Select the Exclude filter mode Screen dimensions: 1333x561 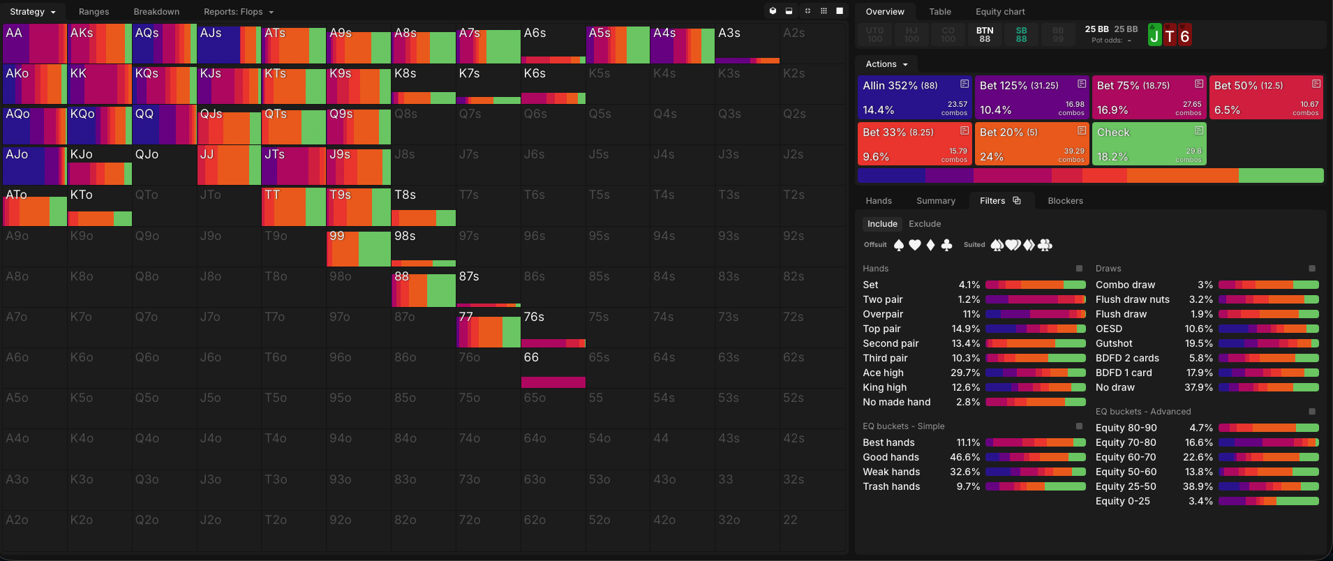point(925,224)
